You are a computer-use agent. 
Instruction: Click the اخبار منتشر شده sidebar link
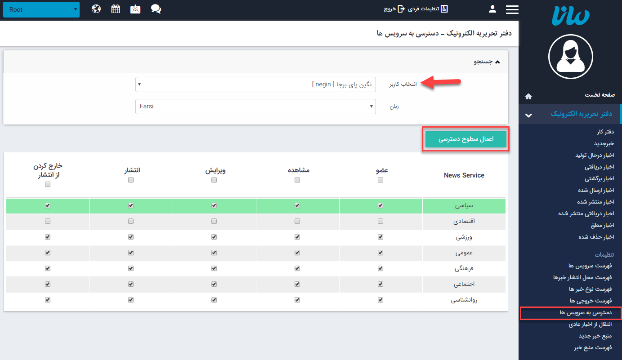coord(596,201)
